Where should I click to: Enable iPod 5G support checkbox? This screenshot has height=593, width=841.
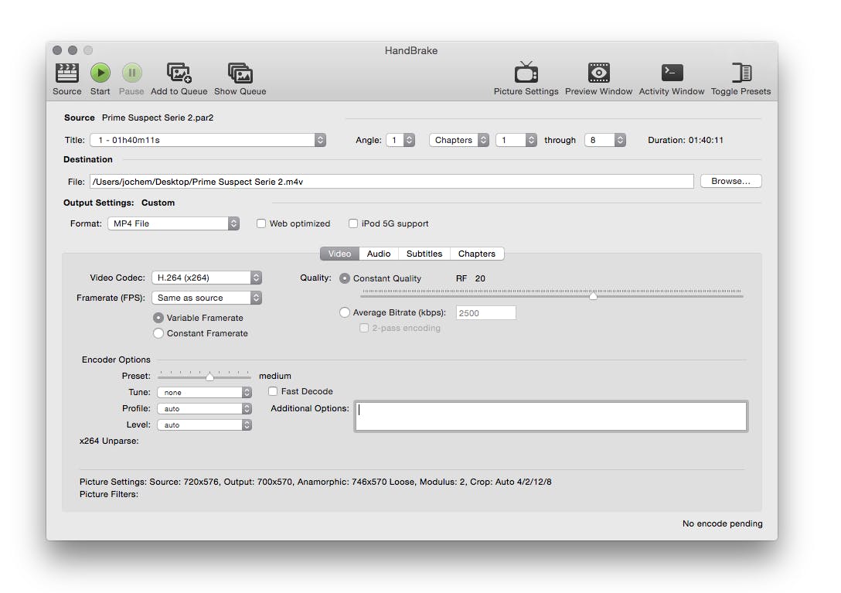pos(353,223)
